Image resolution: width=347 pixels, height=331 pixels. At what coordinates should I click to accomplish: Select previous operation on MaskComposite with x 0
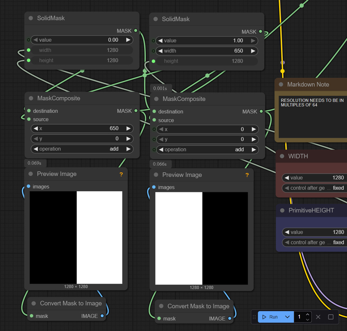(161, 150)
